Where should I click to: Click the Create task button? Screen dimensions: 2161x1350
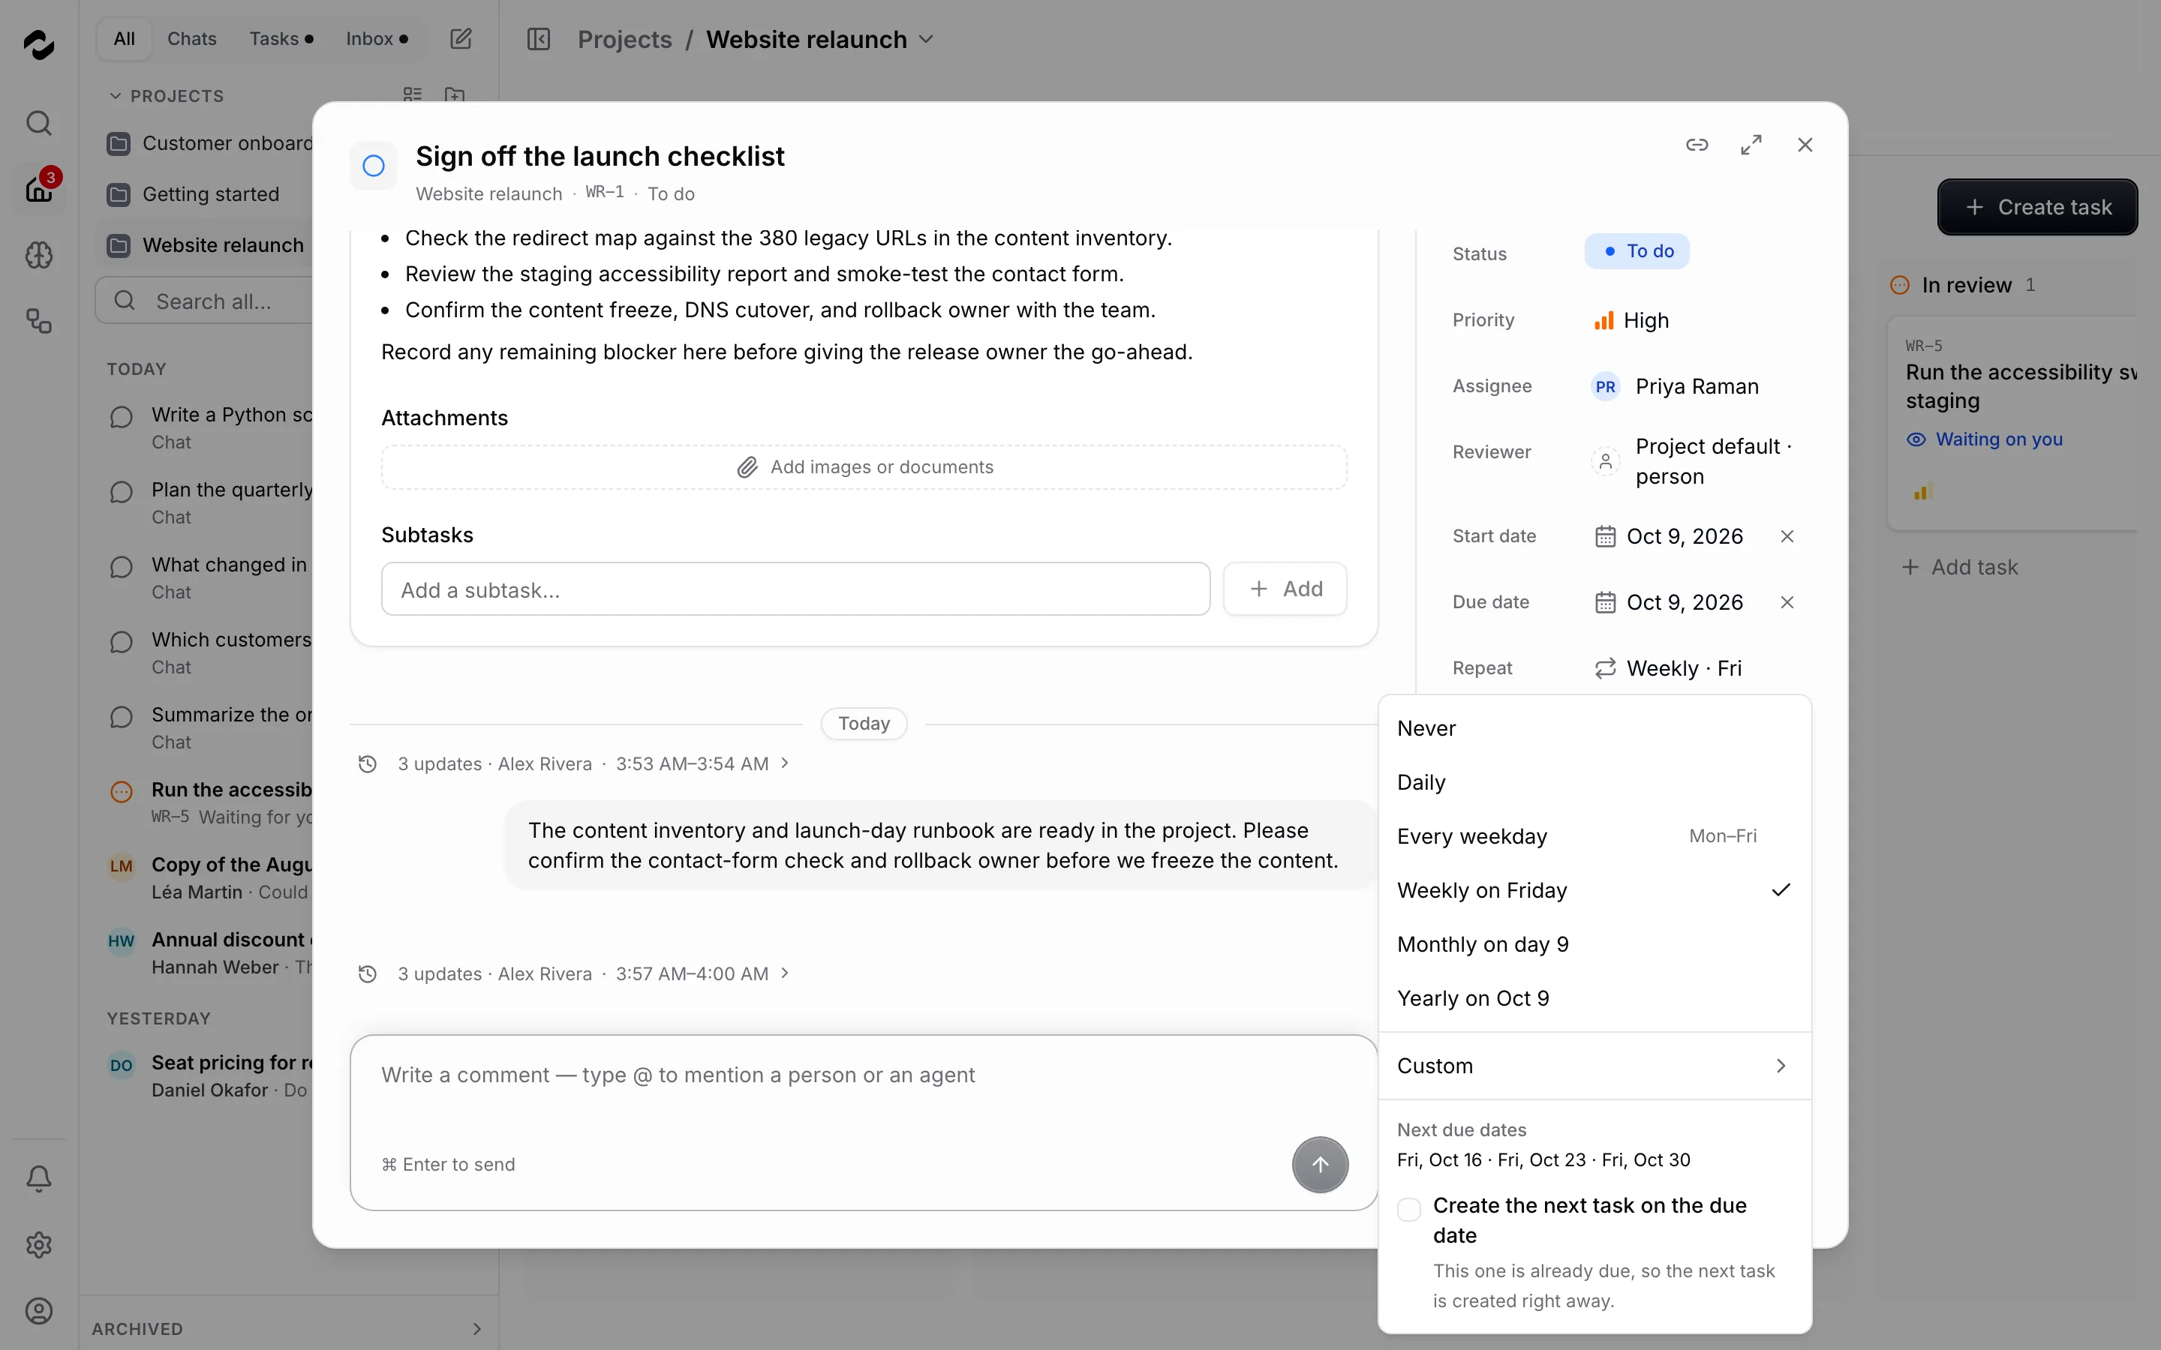pyautogui.click(x=2037, y=207)
